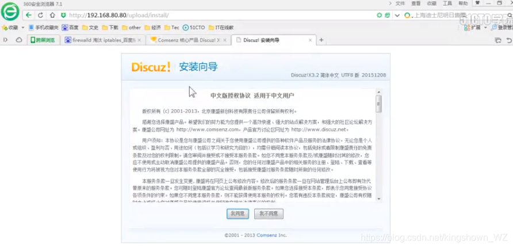Click the license scrollbar down arrow
Screen dimensions: 513x248
click(x=378, y=199)
